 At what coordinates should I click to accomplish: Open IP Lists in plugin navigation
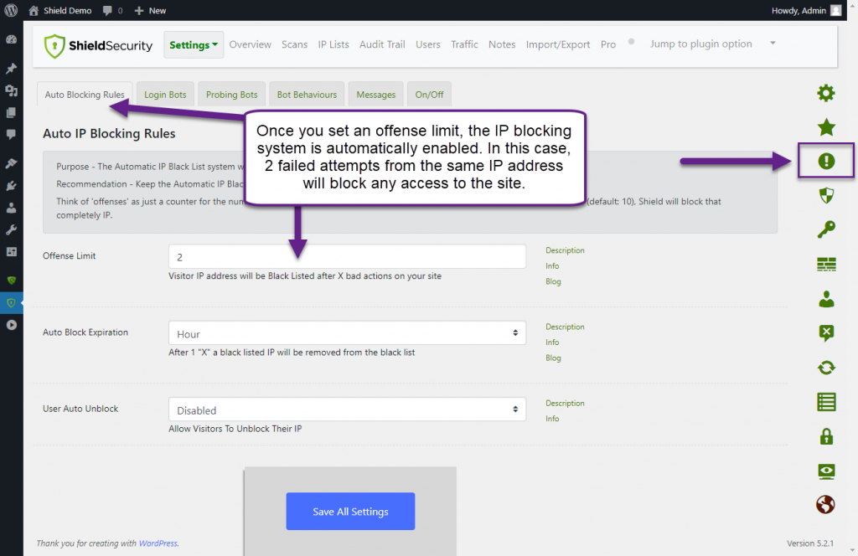coord(333,44)
